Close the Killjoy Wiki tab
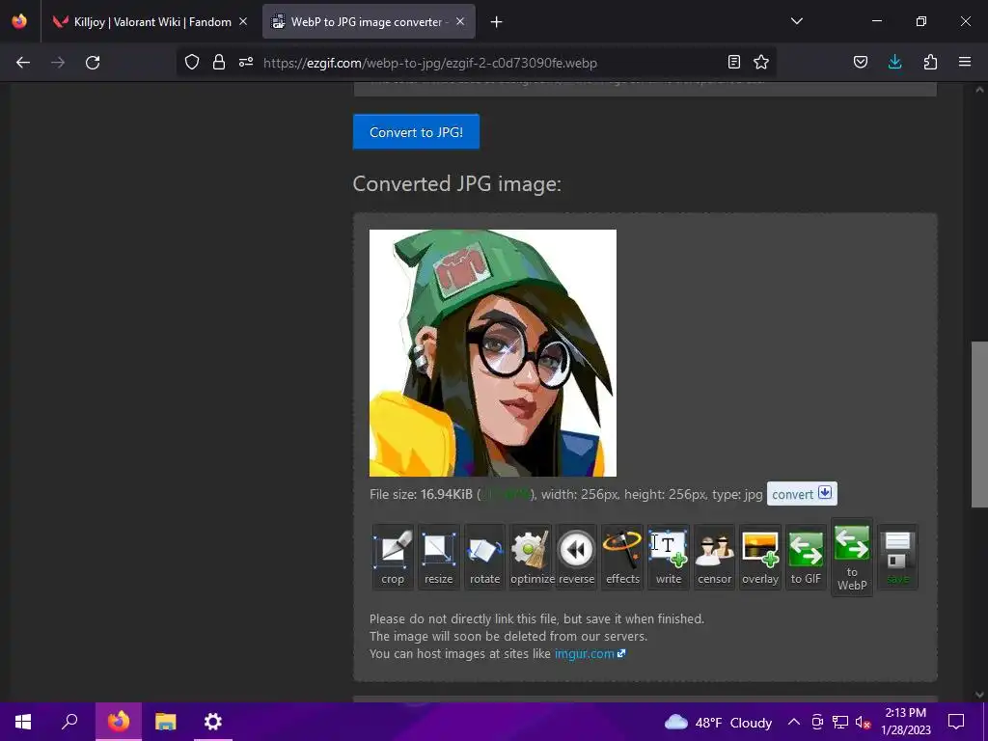The height and width of the screenshot is (741, 988). [243, 21]
